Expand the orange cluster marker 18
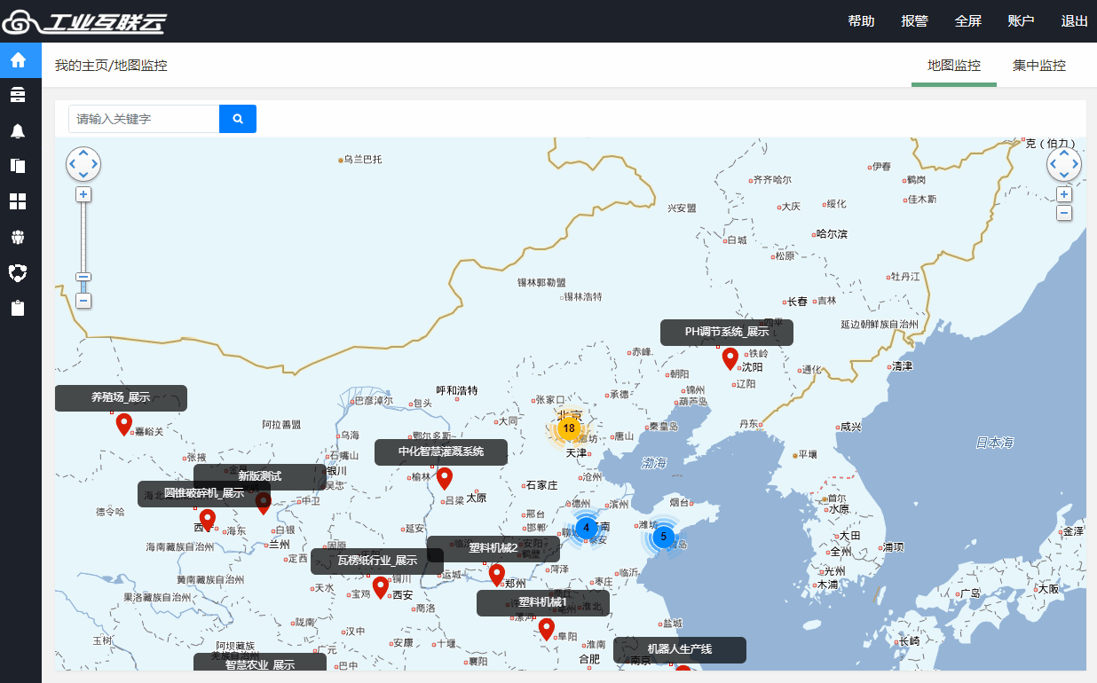Viewport: 1097px width, 683px height. pos(569,428)
